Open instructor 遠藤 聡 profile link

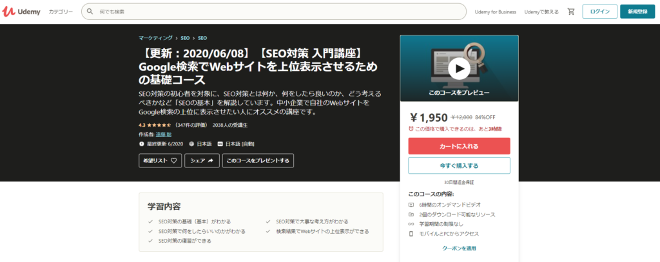point(163,135)
